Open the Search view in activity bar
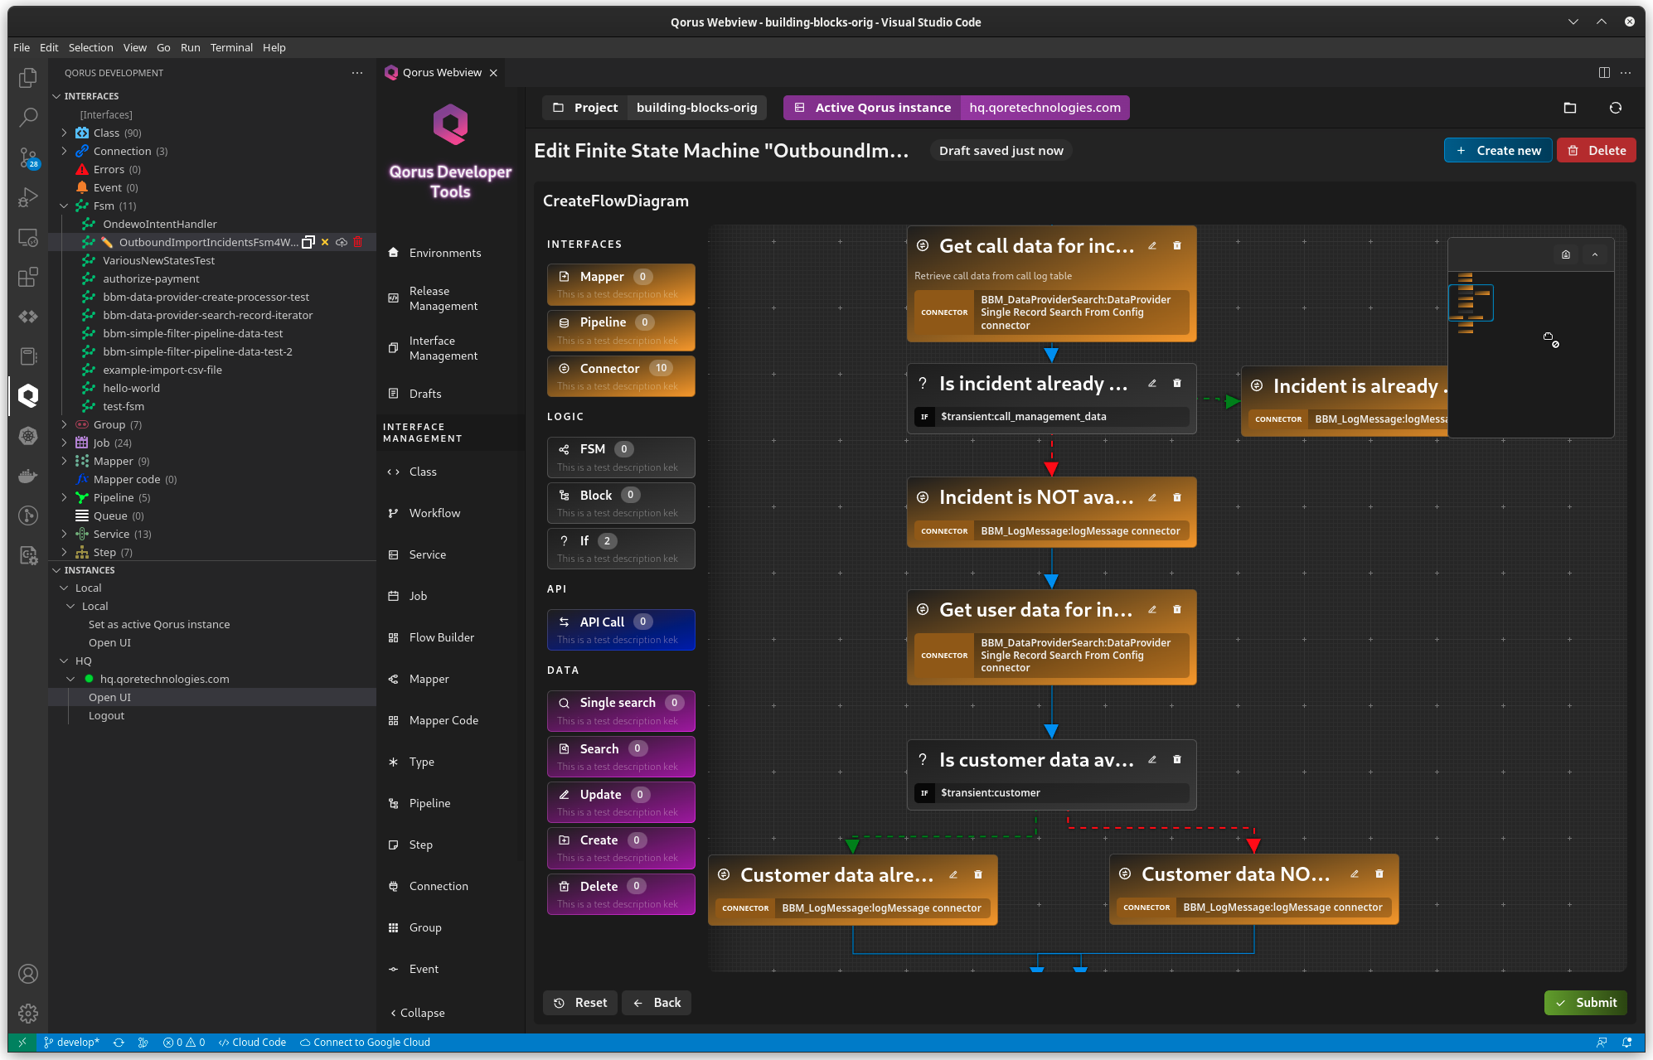The height and width of the screenshot is (1060, 1653). coord(28,117)
